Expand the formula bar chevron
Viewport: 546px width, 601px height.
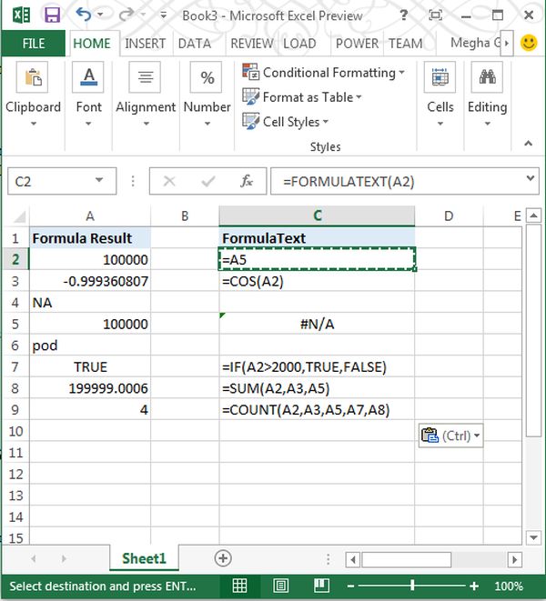click(x=531, y=178)
